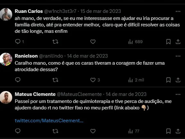Open Mateus Clemente's profile name
This screenshot has width=185, height=139.
coord(35,94)
